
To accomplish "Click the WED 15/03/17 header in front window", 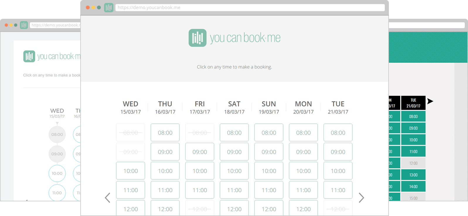I will click(131, 108).
